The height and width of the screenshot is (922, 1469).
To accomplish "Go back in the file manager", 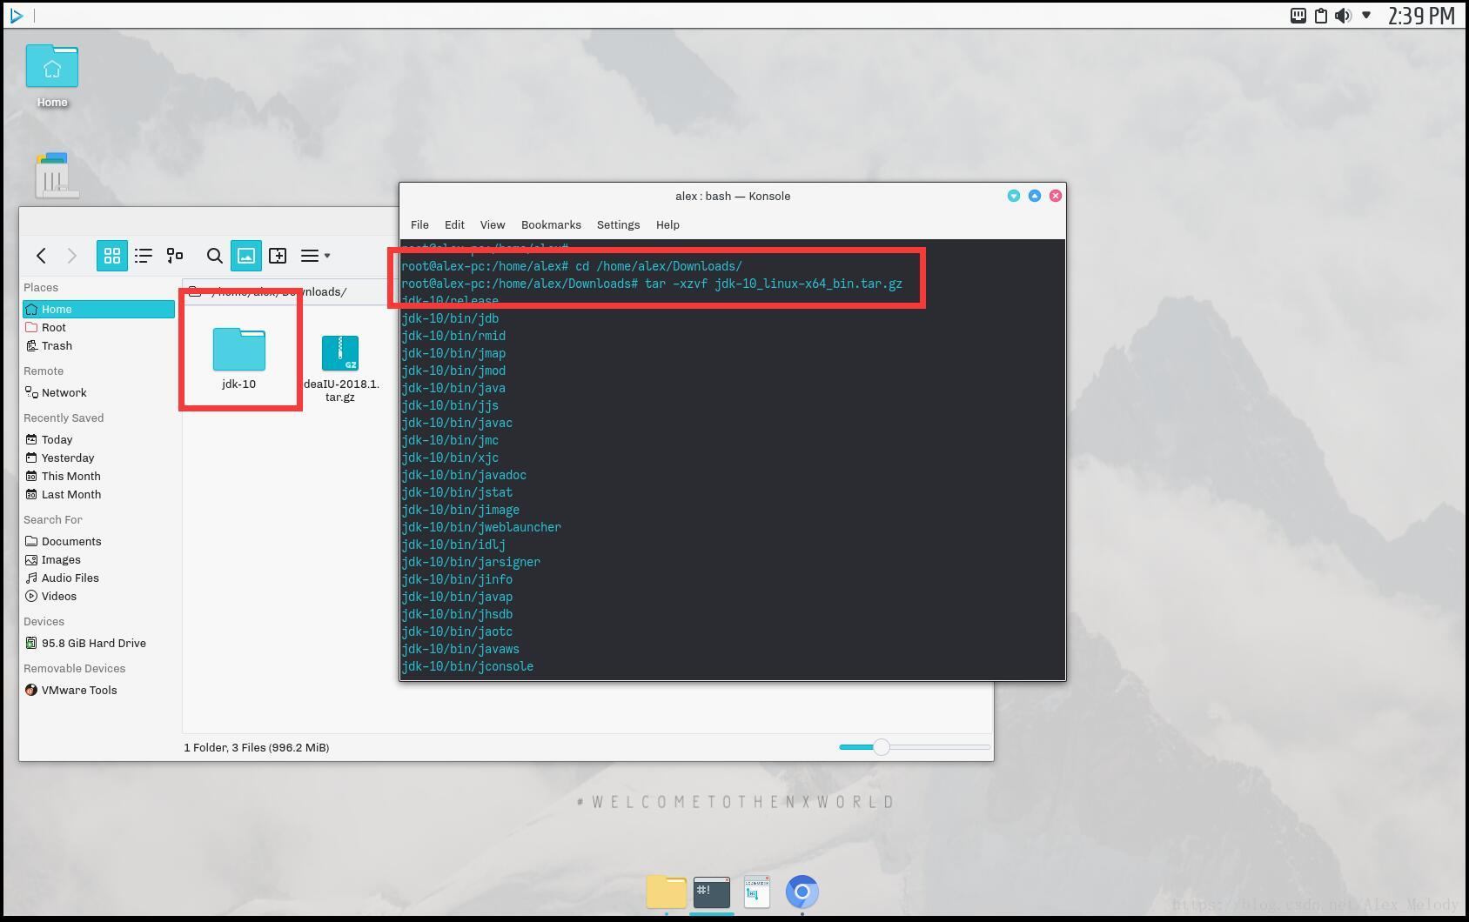I will point(41,256).
